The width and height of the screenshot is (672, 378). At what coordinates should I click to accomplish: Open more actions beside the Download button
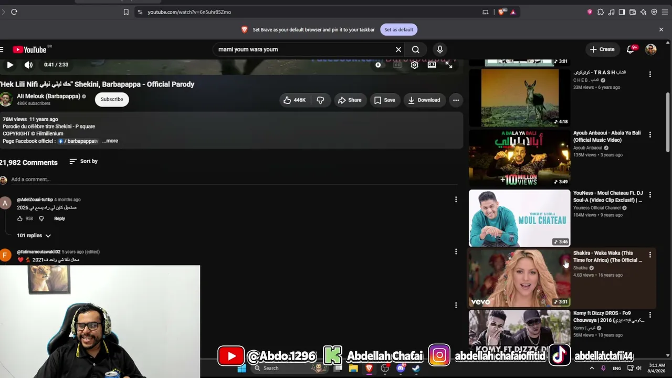tap(456, 100)
